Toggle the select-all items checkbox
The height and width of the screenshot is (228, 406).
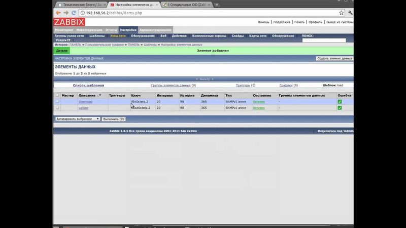(57, 95)
